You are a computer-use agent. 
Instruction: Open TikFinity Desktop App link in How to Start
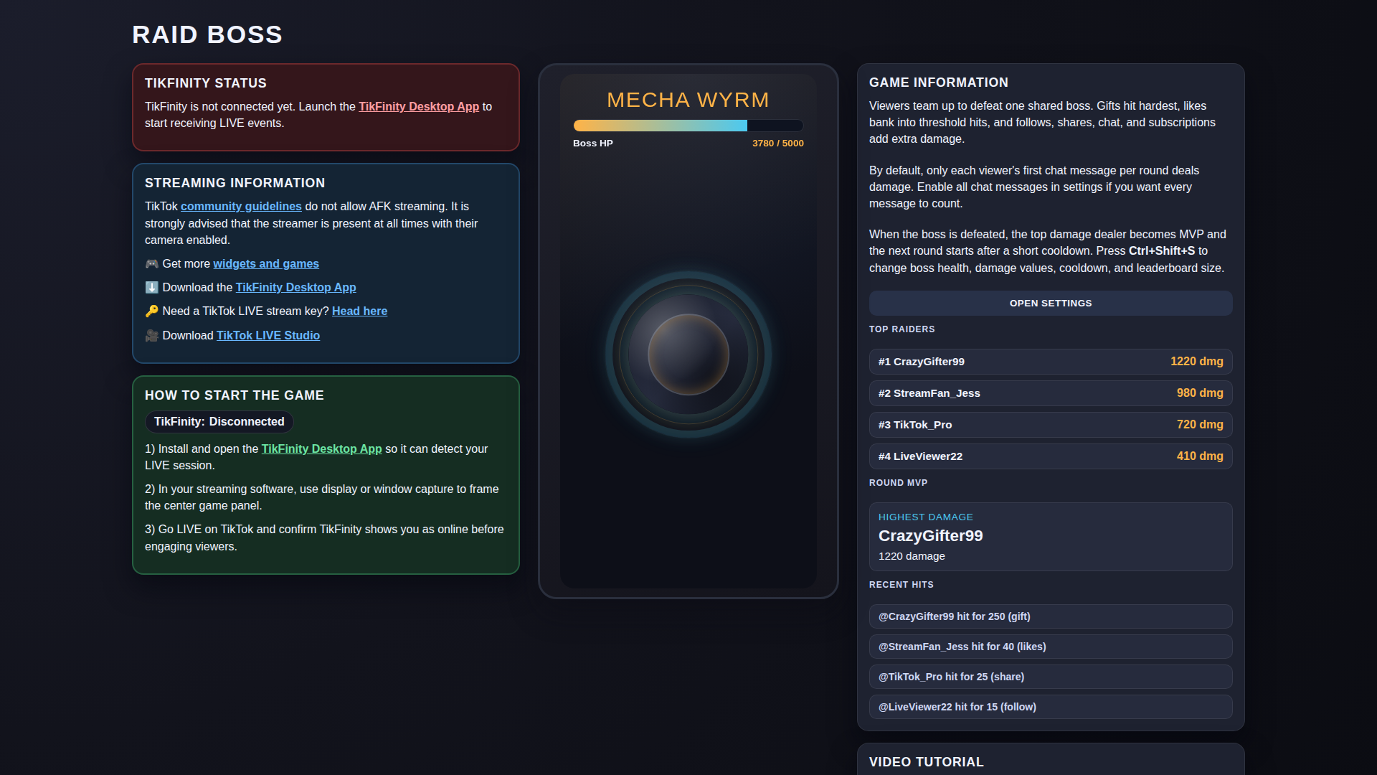(321, 449)
